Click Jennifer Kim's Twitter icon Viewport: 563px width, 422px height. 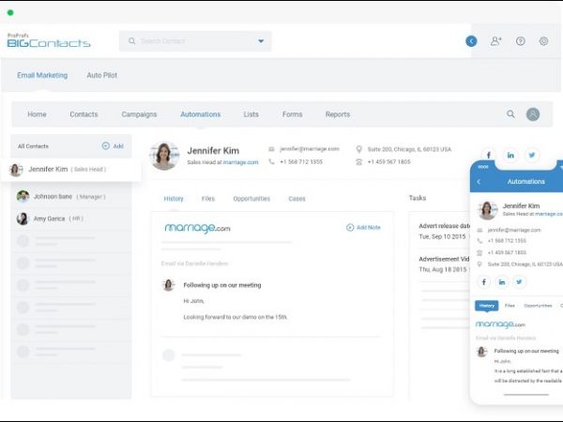pyautogui.click(x=532, y=155)
